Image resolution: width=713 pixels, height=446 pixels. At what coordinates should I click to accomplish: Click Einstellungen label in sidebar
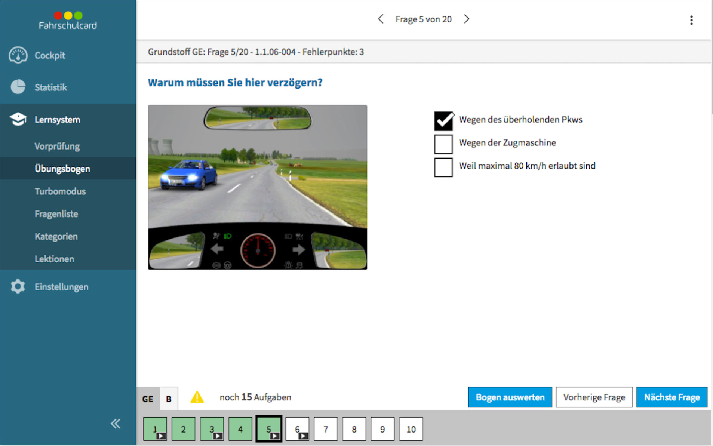coord(62,287)
